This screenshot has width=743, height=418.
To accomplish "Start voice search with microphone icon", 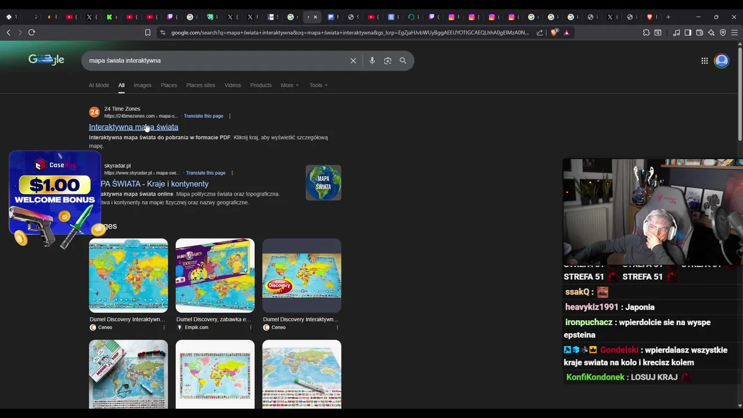I will [372, 60].
